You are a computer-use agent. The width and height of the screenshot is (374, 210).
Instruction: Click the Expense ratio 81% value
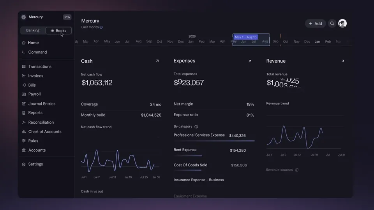coord(250,115)
